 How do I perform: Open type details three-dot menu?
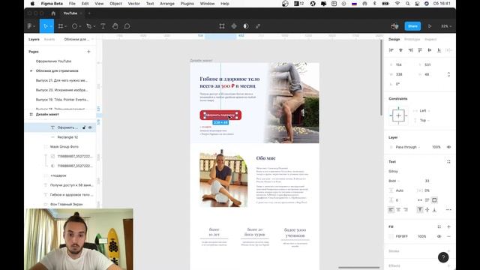[448, 210]
